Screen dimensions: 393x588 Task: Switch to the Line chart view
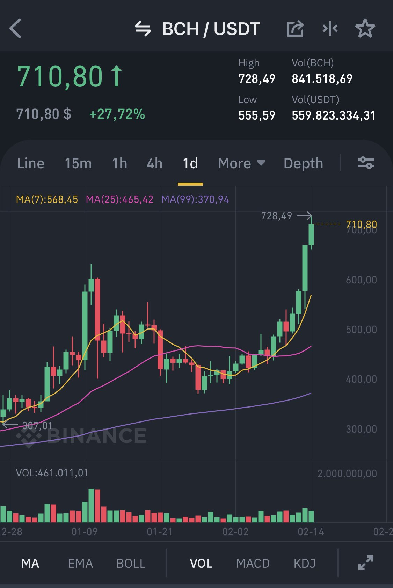coord(31,163)
